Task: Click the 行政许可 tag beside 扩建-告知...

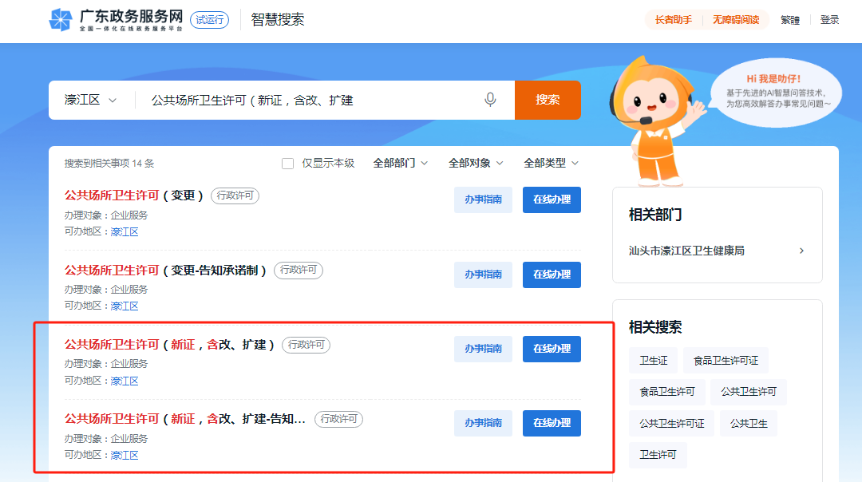Action: pos(338,419)
